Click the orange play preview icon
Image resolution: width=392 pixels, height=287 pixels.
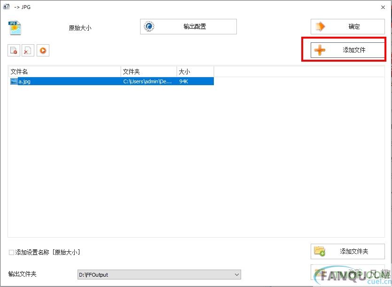(x=43, y=50)
